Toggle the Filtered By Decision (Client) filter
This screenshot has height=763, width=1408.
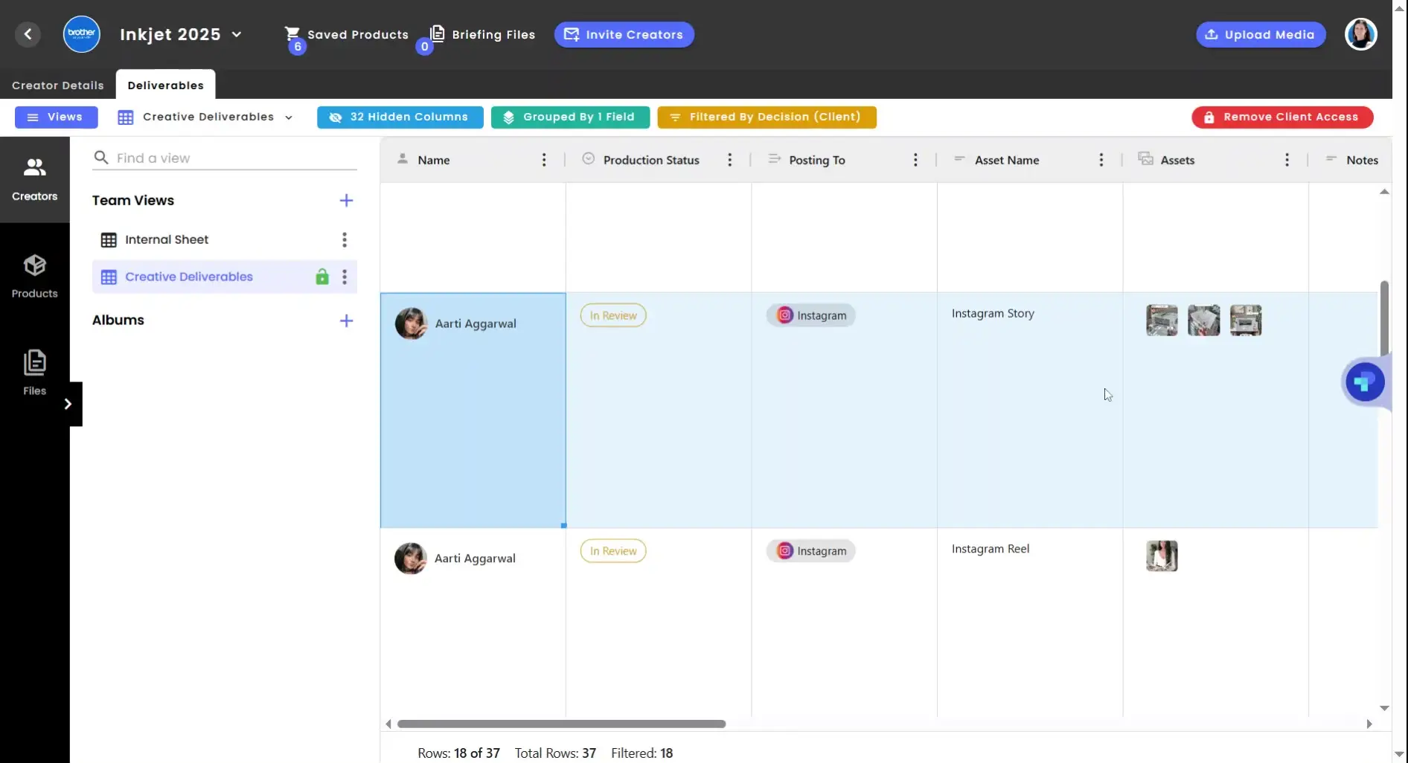tap(767, 117)
